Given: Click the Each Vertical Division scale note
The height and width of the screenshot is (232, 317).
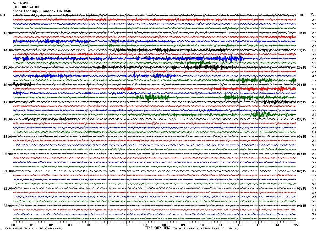Looking at the screenshot, I should pos(33,228).
